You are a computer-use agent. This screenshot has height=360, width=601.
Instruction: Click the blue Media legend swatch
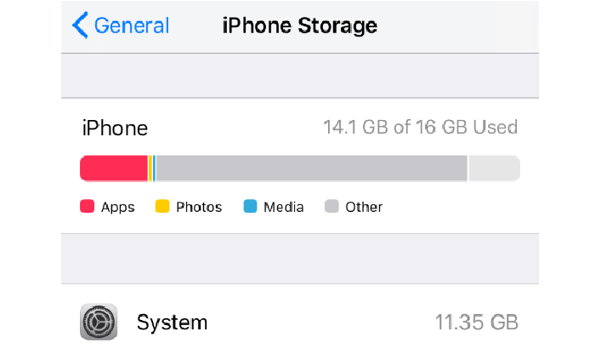pos(250,207)
